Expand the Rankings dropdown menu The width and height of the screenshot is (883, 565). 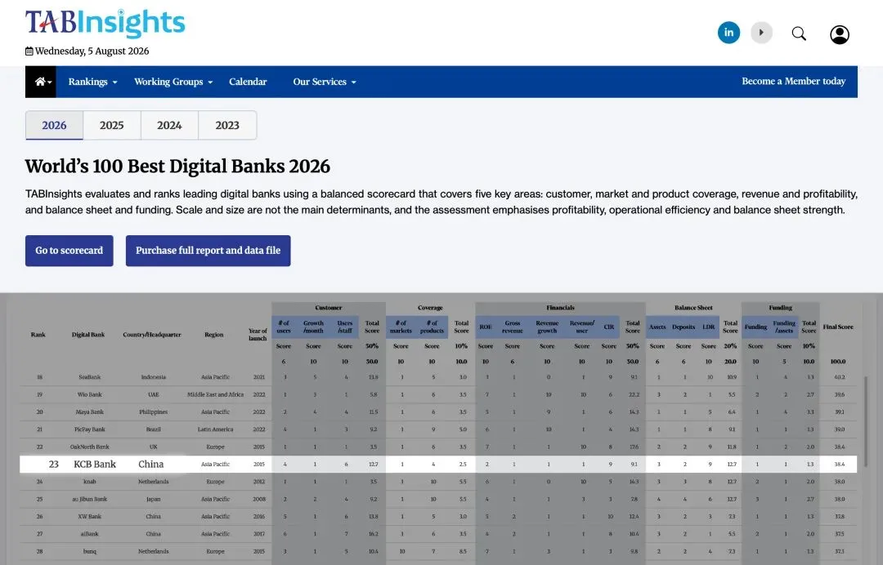pos(92,82)
